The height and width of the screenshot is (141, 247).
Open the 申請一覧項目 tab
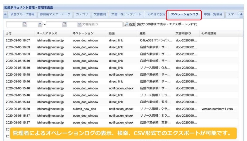click(x=213, y=14)
